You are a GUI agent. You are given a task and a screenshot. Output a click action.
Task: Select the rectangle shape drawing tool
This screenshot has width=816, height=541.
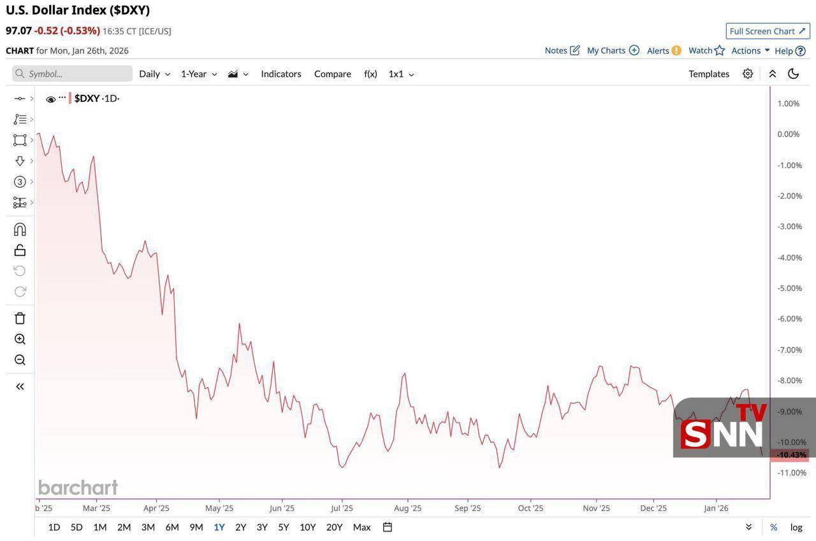pos(20,140)
